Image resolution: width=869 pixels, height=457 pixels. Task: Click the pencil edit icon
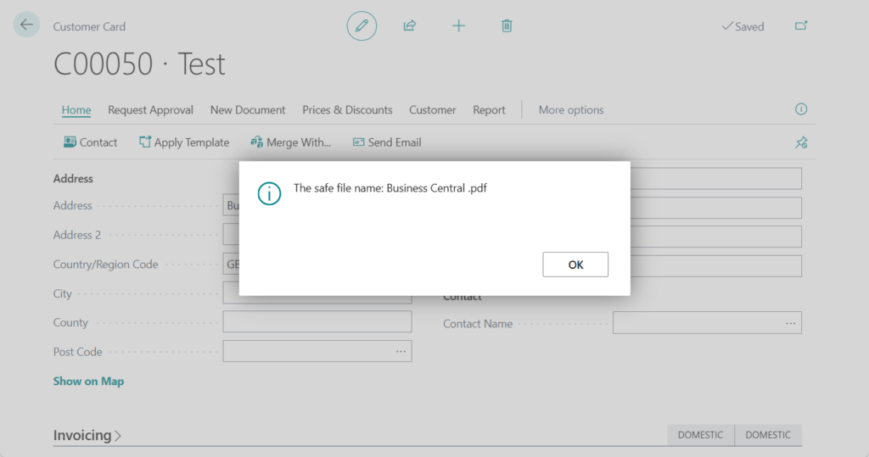tap(362, 26)
